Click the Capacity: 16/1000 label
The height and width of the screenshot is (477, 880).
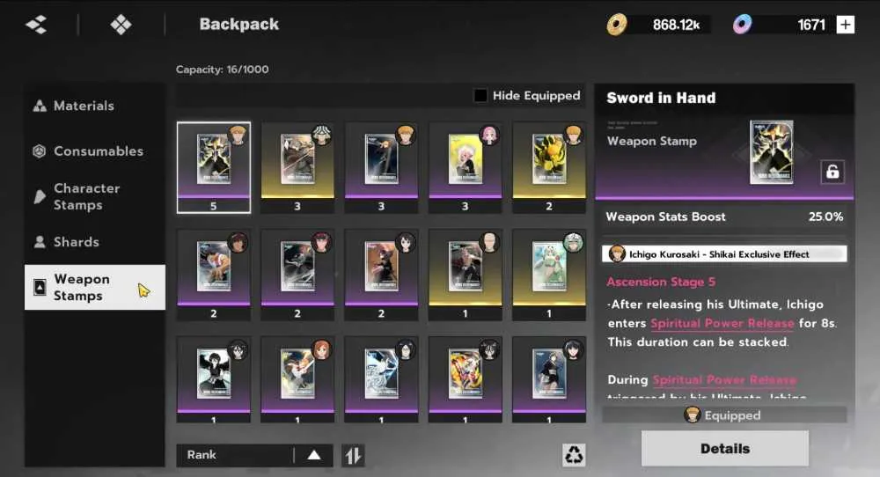tap(223, 70)
